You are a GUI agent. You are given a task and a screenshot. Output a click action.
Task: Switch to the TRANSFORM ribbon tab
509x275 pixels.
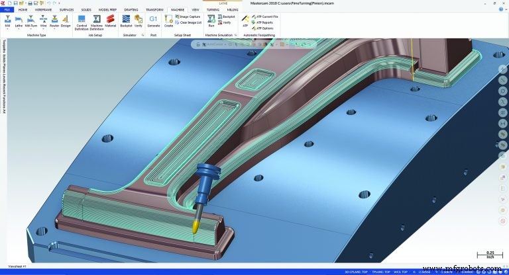tap(154, 10)
